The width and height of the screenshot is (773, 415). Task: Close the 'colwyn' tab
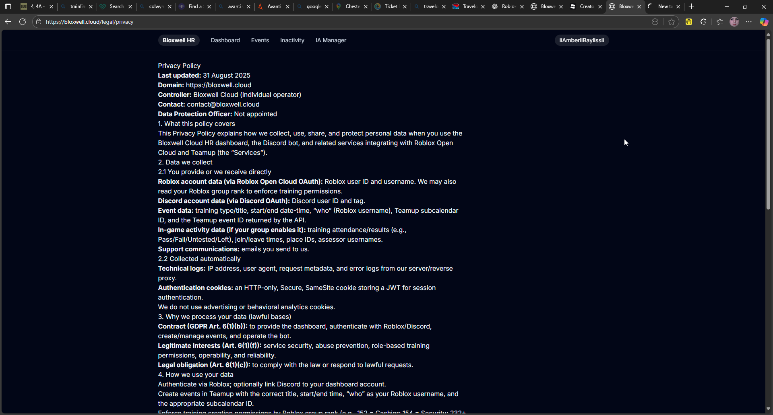169,7
